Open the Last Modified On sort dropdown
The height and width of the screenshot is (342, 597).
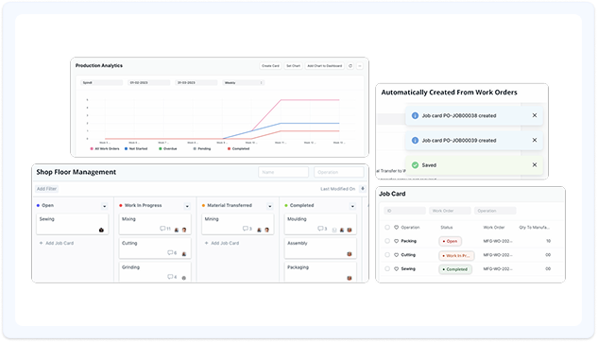[x=338, y=189]
